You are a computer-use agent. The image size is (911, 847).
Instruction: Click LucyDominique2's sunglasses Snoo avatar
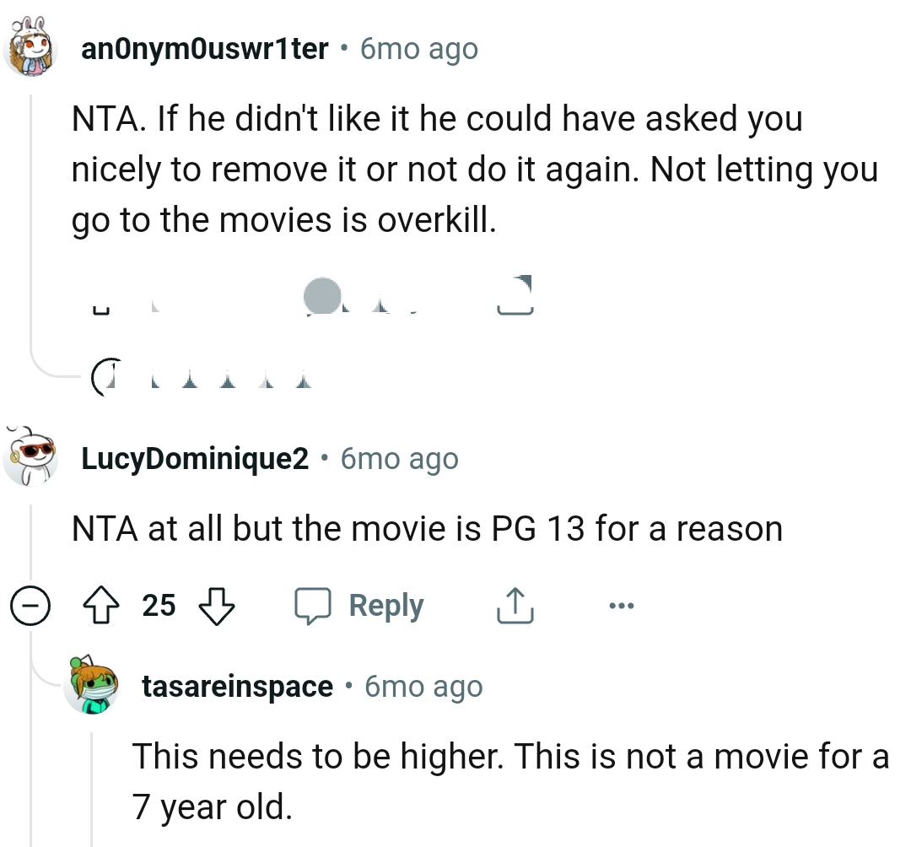(31, 458)
